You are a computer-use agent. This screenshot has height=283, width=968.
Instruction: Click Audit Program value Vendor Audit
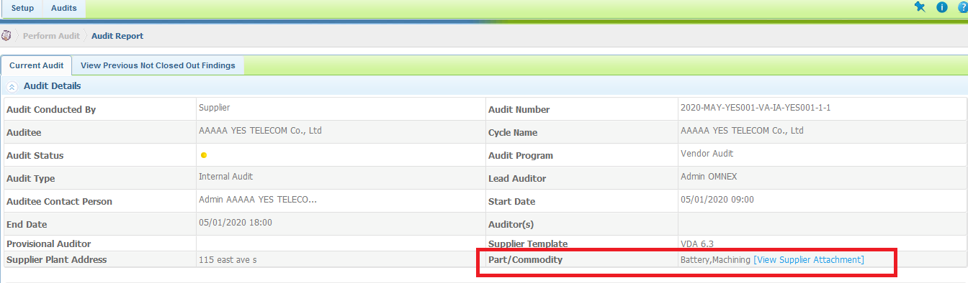[x=707, y=154]
